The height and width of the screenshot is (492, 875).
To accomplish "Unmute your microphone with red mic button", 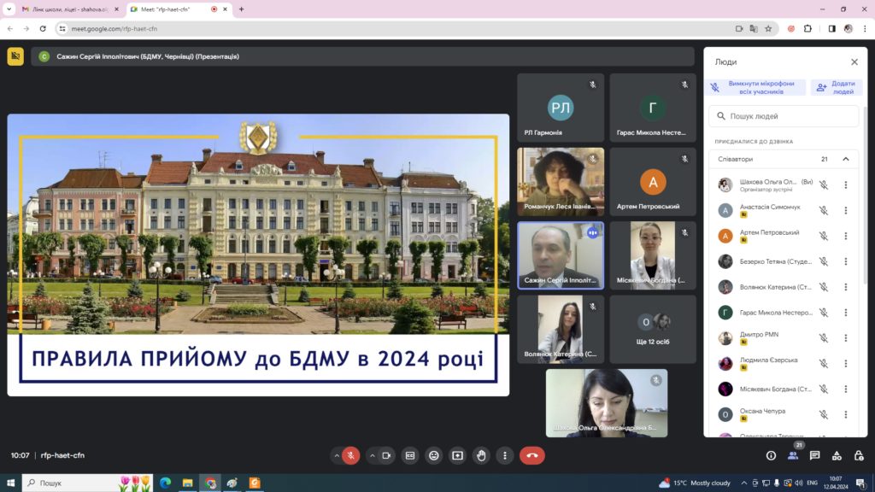I will (350, 455).
